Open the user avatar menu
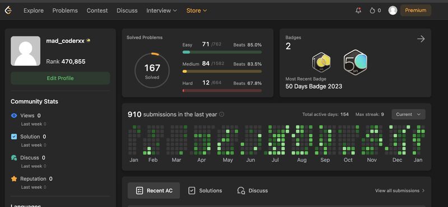Screen dimensions: 448x207 point(393,11)
